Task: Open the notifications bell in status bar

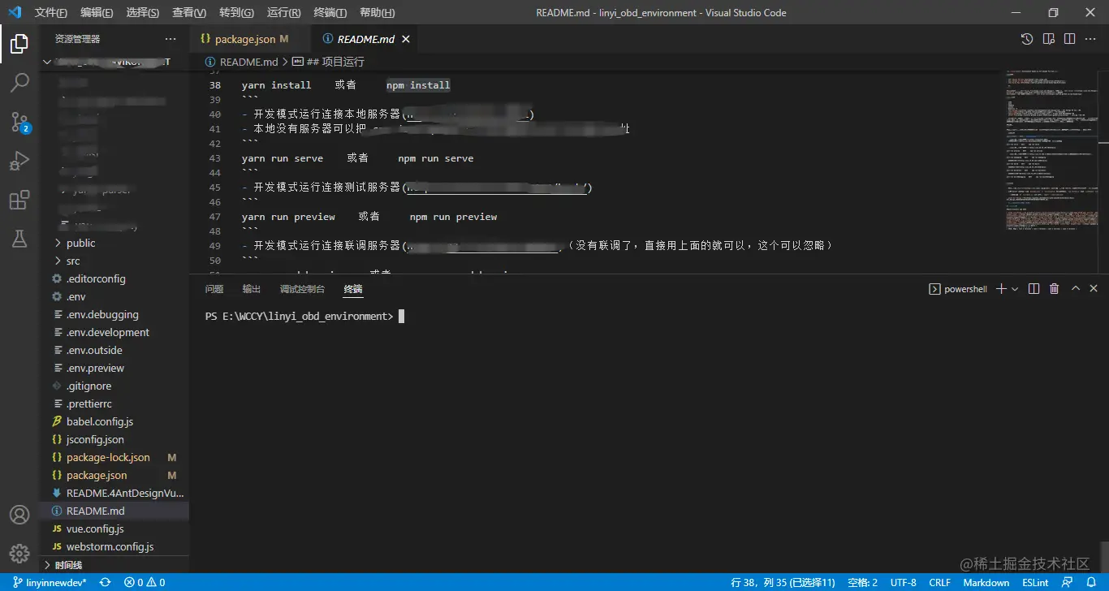Action: pyautogui.click(x=1091, y=582)
